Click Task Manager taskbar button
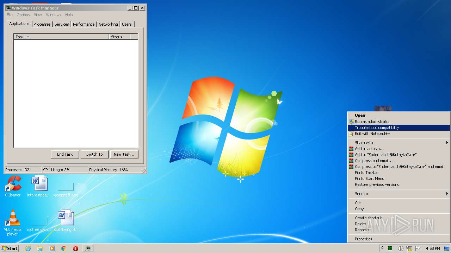The image size is (451, 253). 87,248
